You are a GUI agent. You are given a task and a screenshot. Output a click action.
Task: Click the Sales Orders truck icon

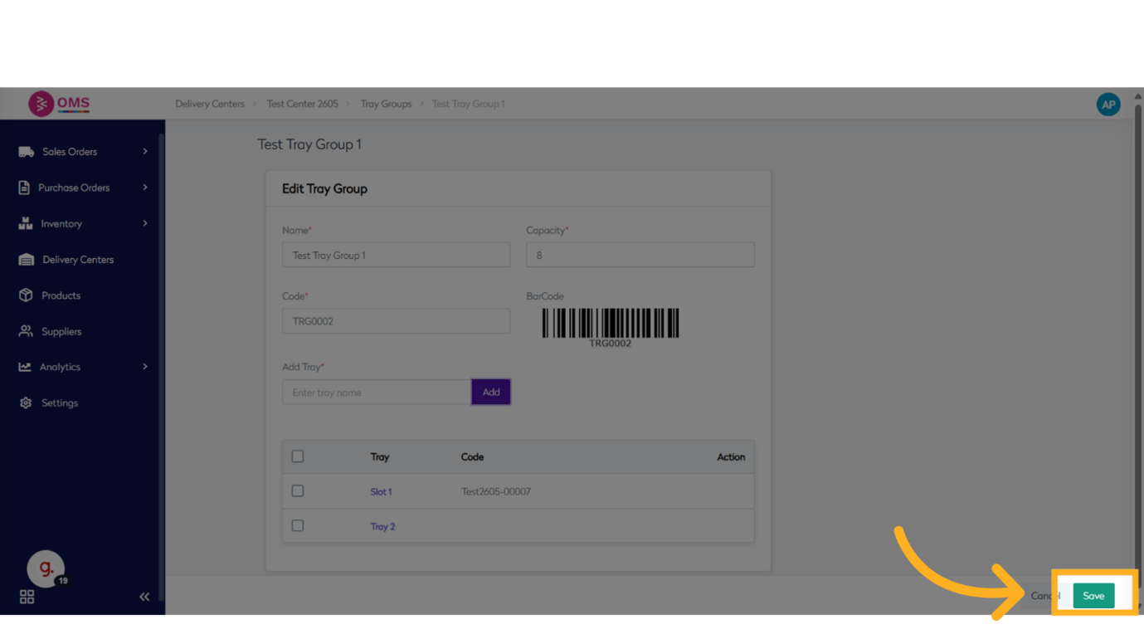point(26,152)
